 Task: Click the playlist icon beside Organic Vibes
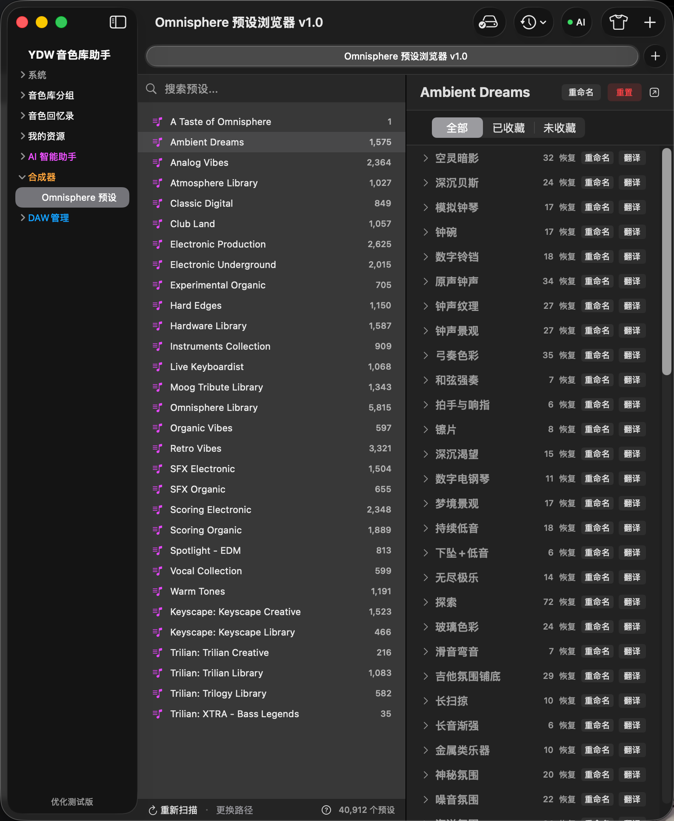point(157,428)
